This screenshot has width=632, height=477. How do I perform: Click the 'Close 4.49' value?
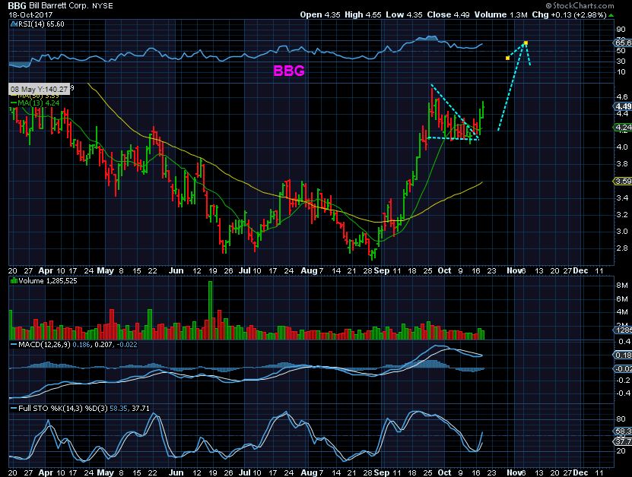(x=448, y=15)
